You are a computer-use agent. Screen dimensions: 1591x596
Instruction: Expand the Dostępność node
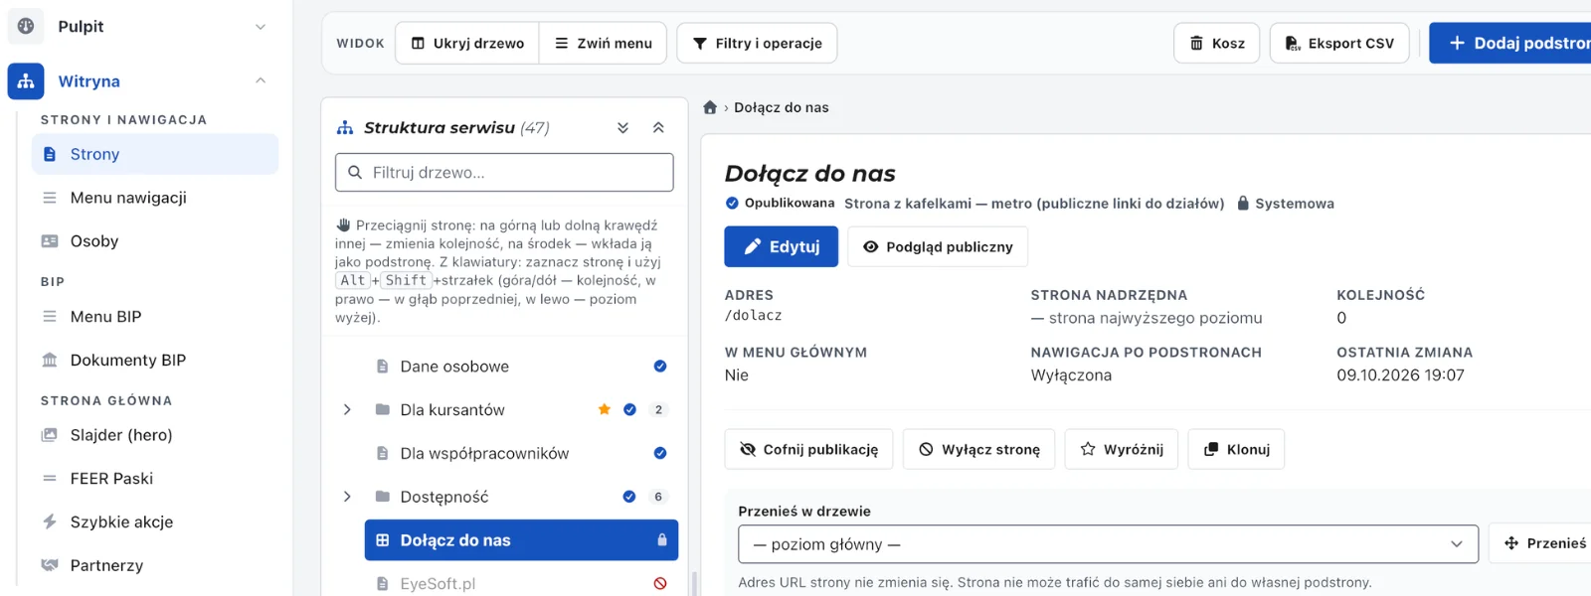[347, 497]
